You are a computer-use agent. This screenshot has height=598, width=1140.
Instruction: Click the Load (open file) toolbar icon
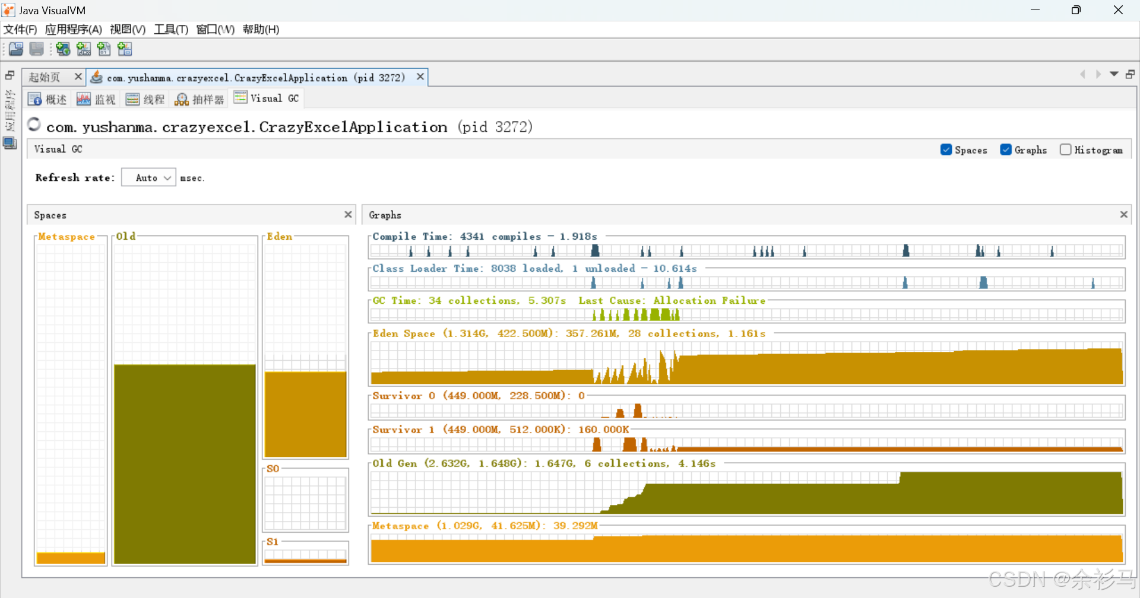[16, 49]
